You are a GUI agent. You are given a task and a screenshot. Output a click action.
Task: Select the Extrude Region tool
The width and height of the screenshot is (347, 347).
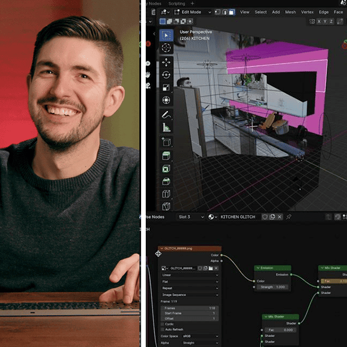[x=166, y=156]
